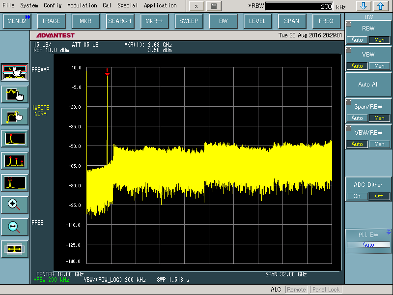
Task: Increase value with the up arrow
Action: [x=381, y=6]
